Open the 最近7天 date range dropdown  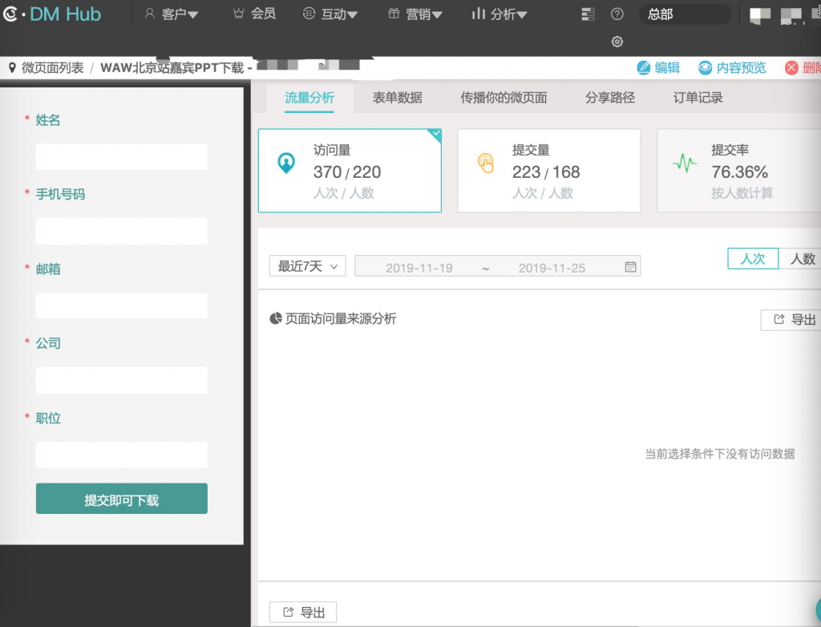pos(308,266)
